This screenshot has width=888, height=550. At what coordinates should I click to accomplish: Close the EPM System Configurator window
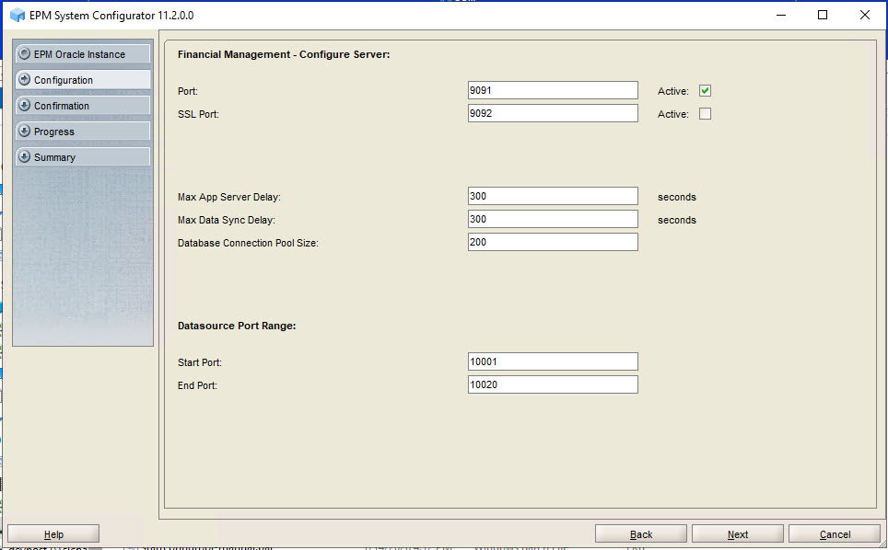865,16
